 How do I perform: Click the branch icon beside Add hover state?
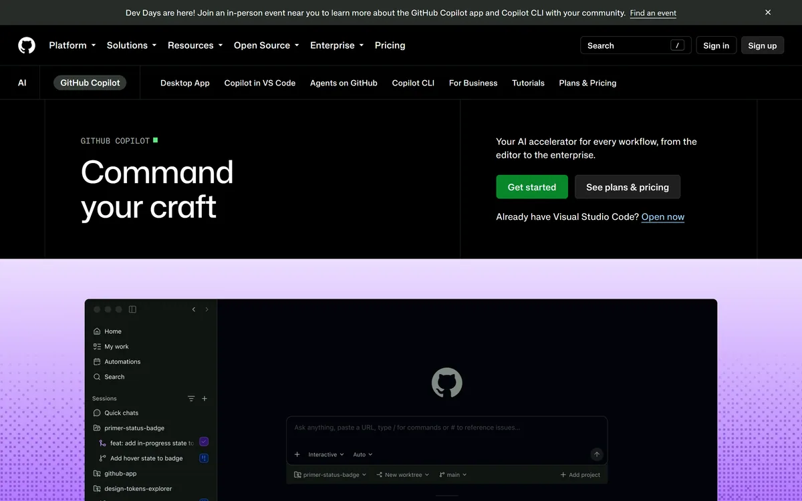pos(102,458)
